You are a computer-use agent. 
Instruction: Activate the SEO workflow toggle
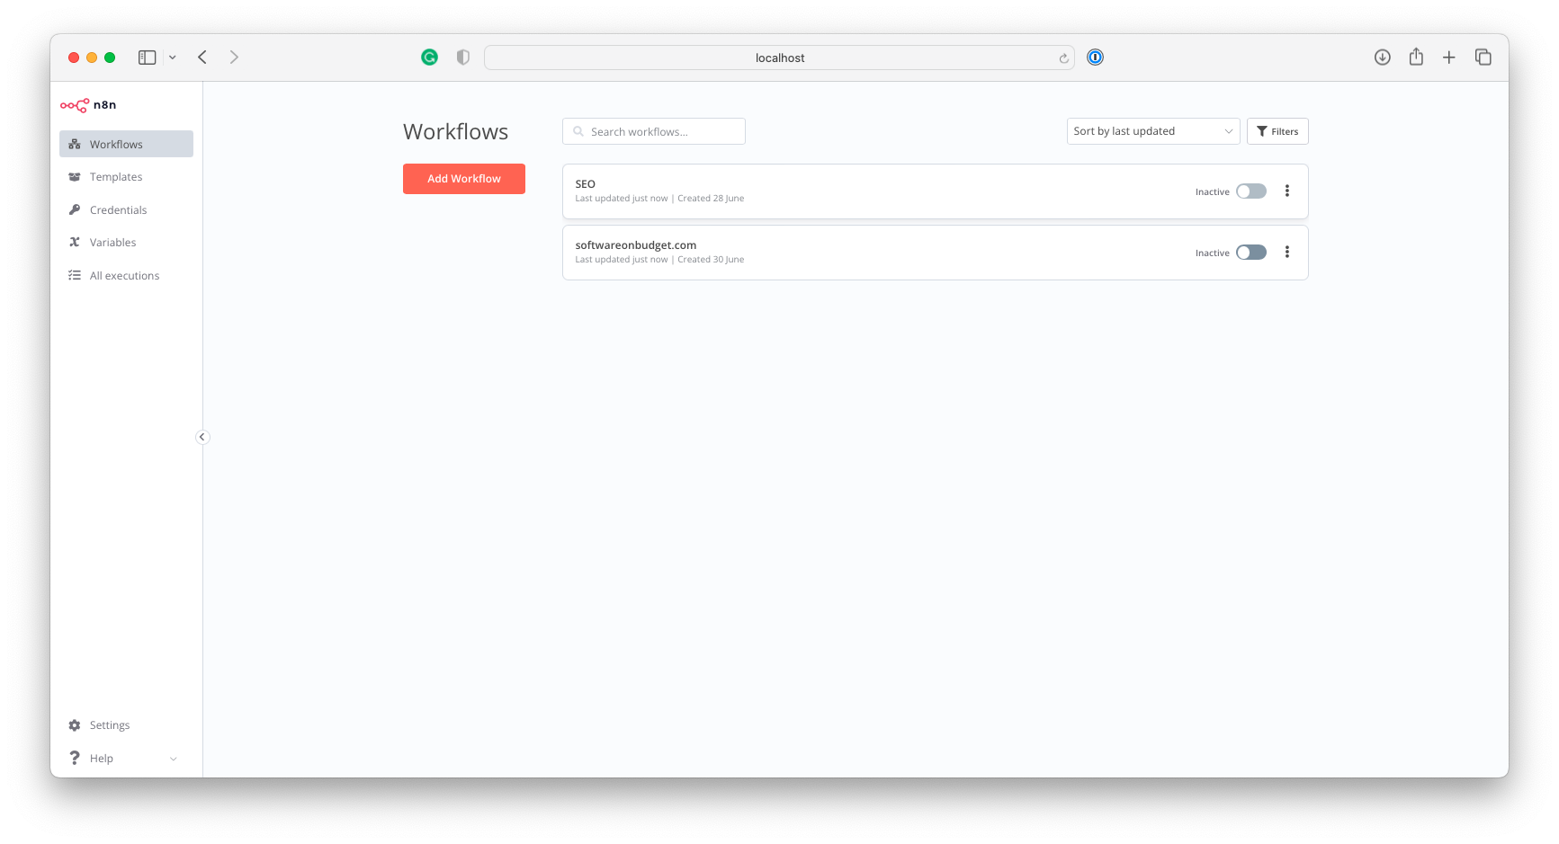tap(1250, 191)
